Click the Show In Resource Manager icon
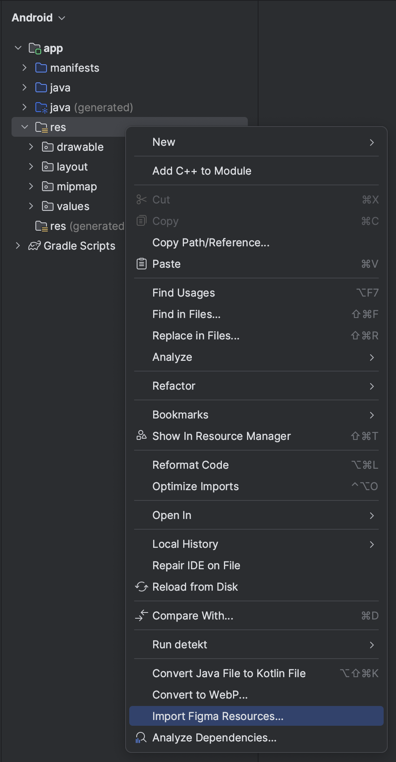396x762 pixels. [141, 435]
